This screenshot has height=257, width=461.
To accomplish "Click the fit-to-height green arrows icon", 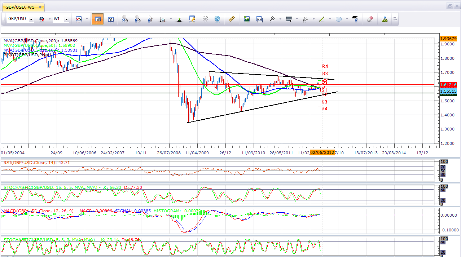I will tap(179, 19).
